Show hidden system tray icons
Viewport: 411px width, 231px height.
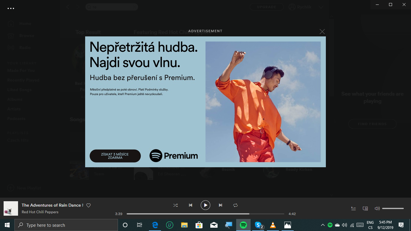323,225
